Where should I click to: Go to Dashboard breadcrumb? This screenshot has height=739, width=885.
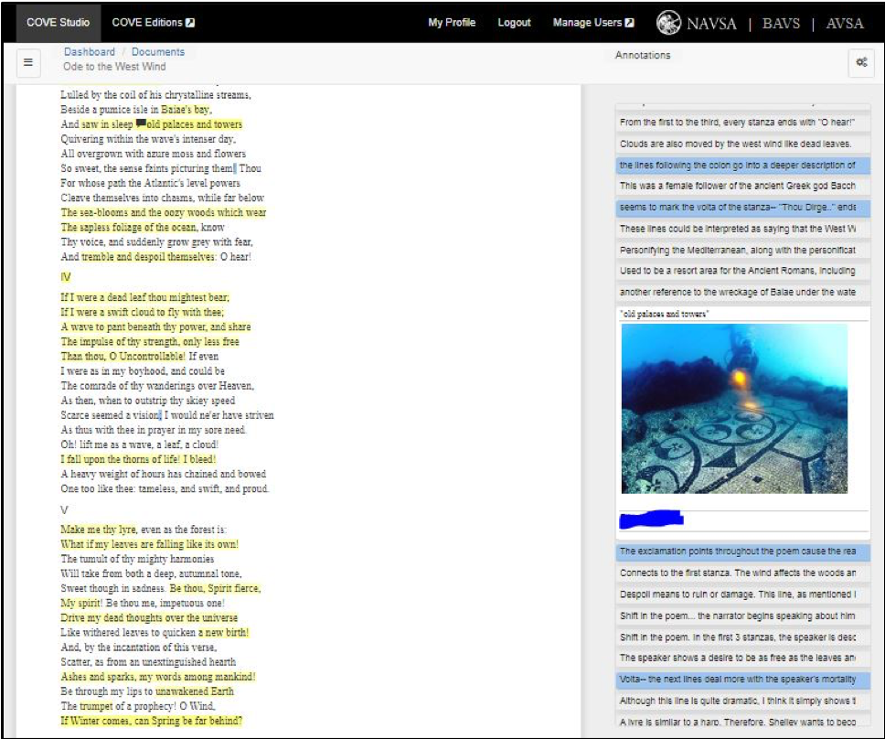(90, 51)
